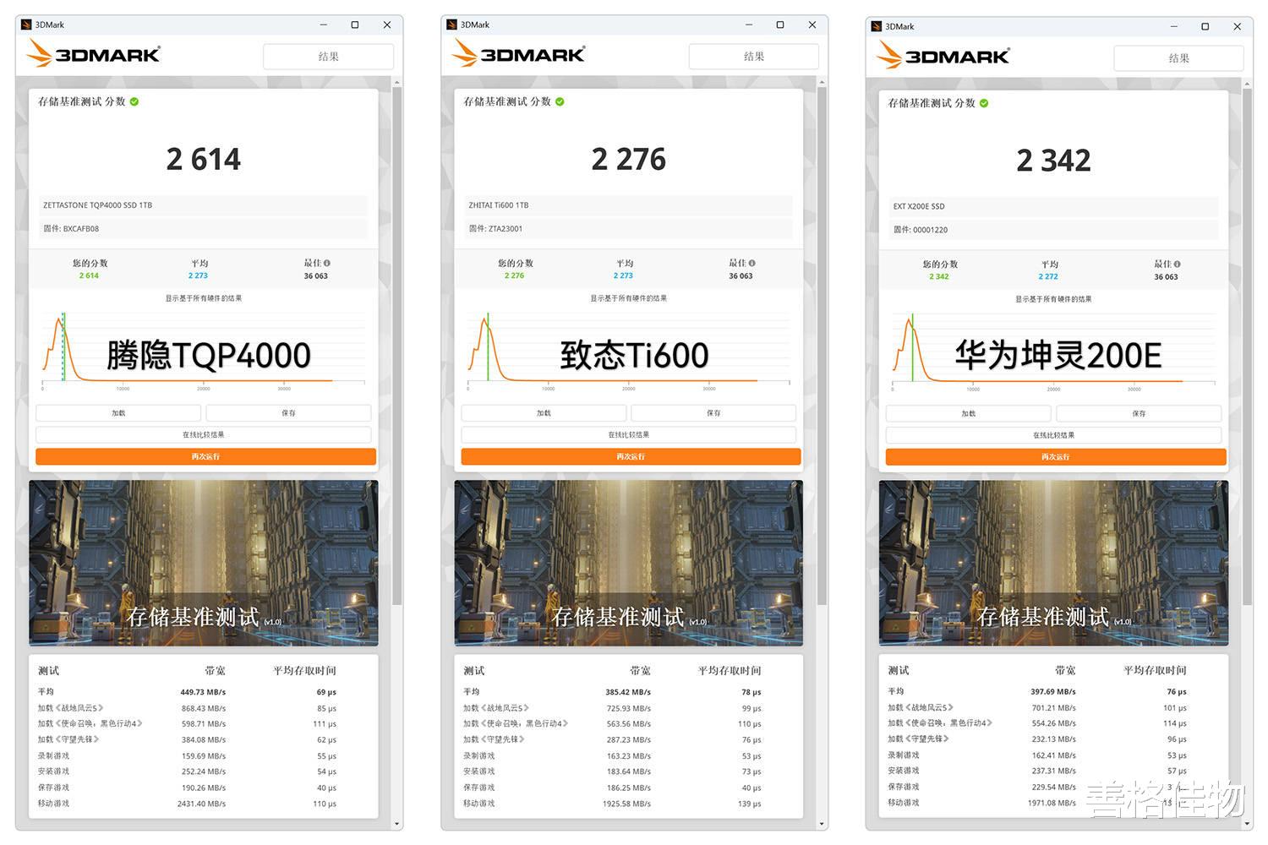This screenshot has height=845, width=1268.
Task: Click the vertical scrollbar thumb in the TQP4000 window
Action: click(x=397, y=346)
